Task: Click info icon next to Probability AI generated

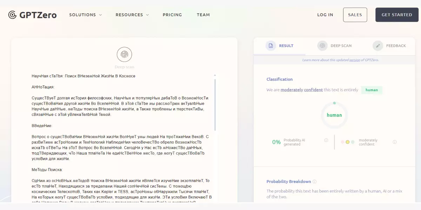Action: pyautogui.click(x=326, y=140)
